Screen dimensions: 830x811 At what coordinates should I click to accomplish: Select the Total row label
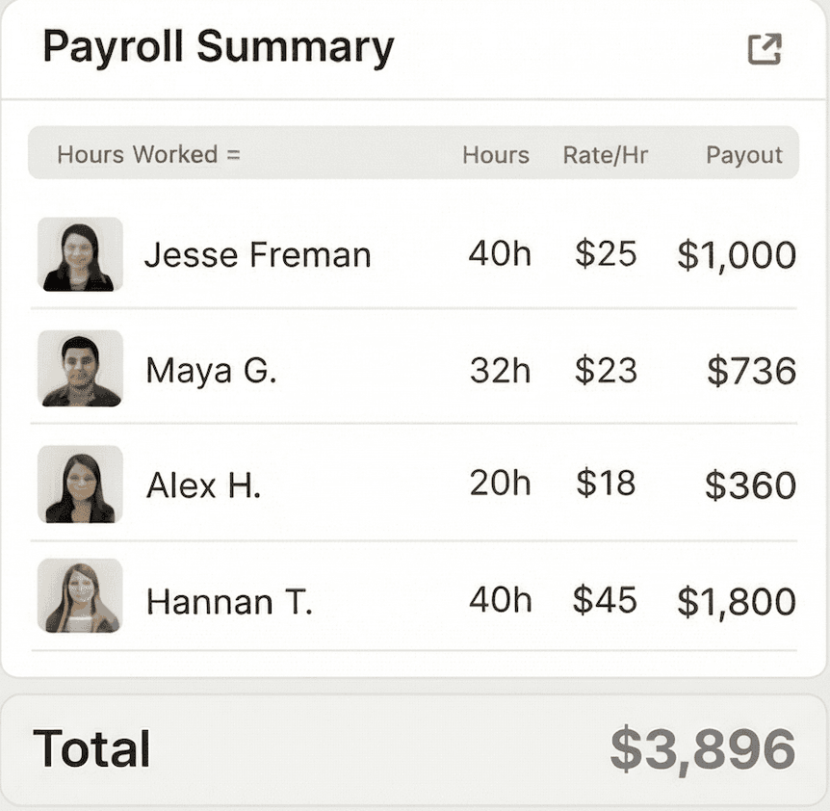[91, 748]
